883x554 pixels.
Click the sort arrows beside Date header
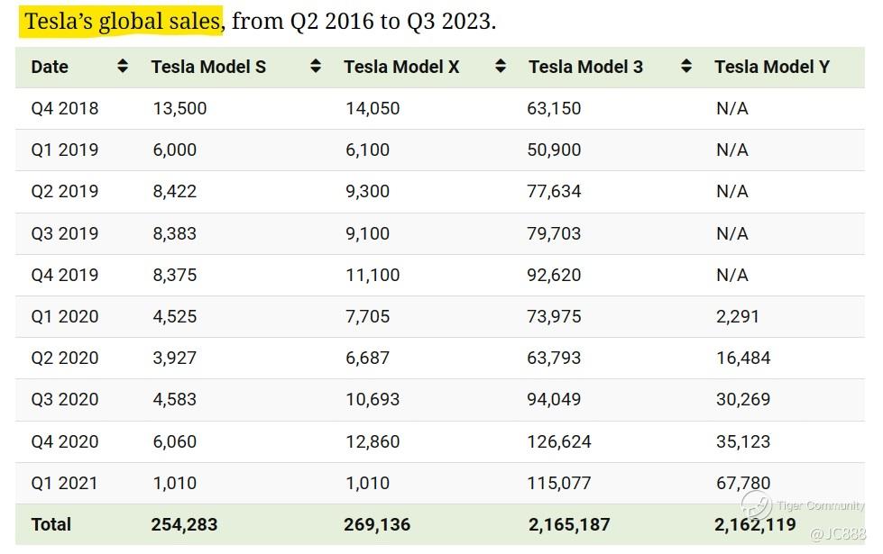click(x=123, y=66)
